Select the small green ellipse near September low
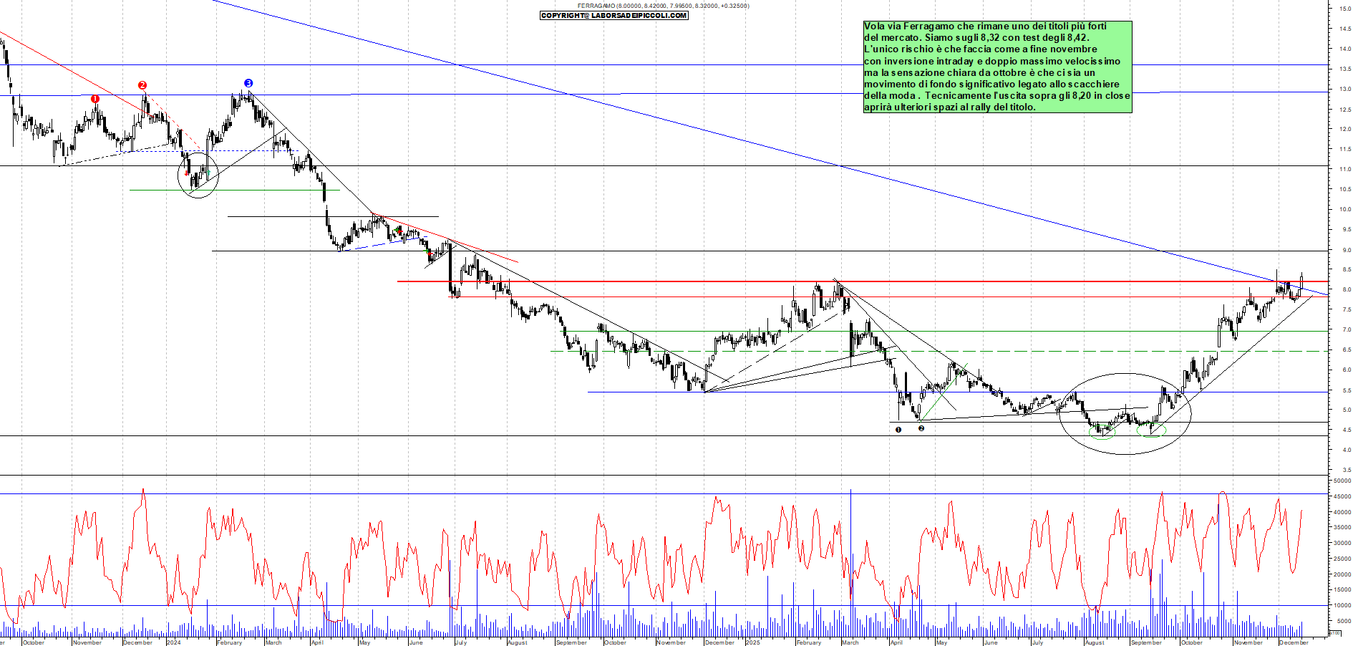1353x646 pixels. pos(1151,430)
